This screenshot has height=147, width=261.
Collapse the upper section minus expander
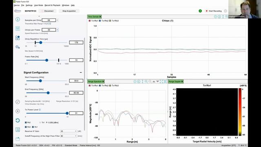pyautogui.click(x=39, y=16)
